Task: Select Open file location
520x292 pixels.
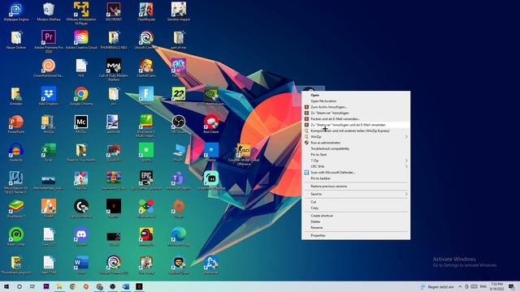Action: [x=356, y=101]
